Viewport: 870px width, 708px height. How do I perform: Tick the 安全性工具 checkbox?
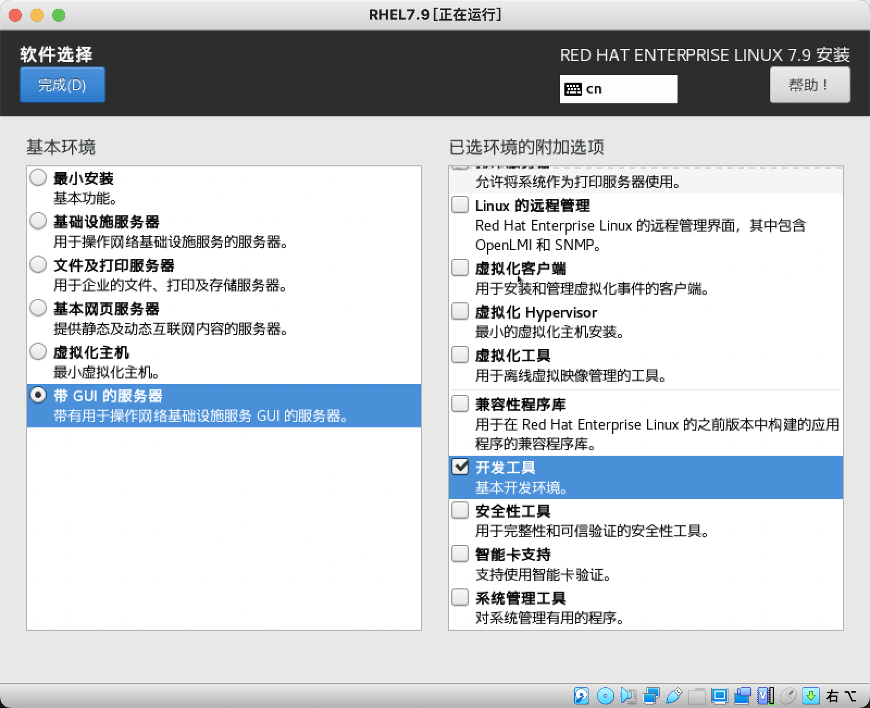click(460, 510)
